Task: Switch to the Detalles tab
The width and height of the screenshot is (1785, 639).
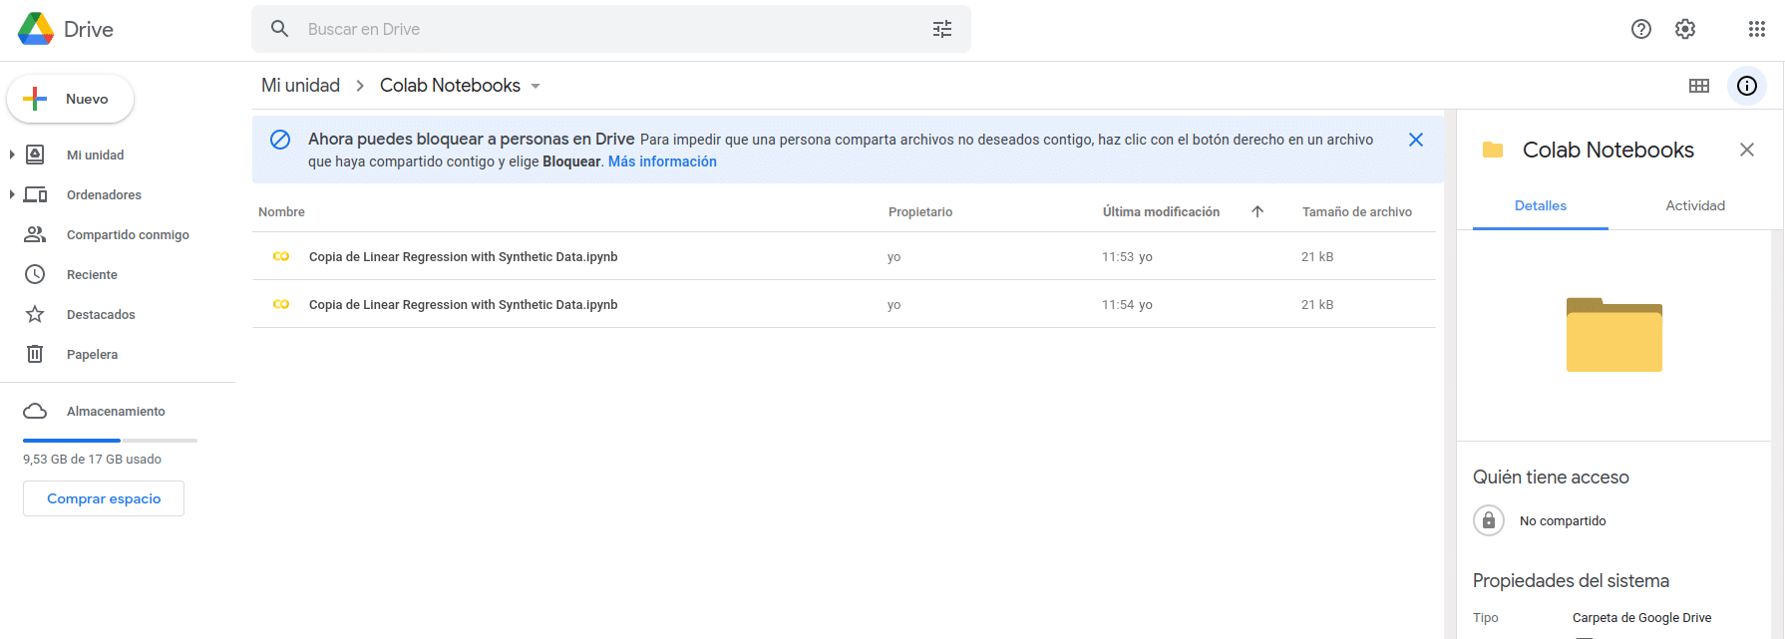Action: 1541,205
